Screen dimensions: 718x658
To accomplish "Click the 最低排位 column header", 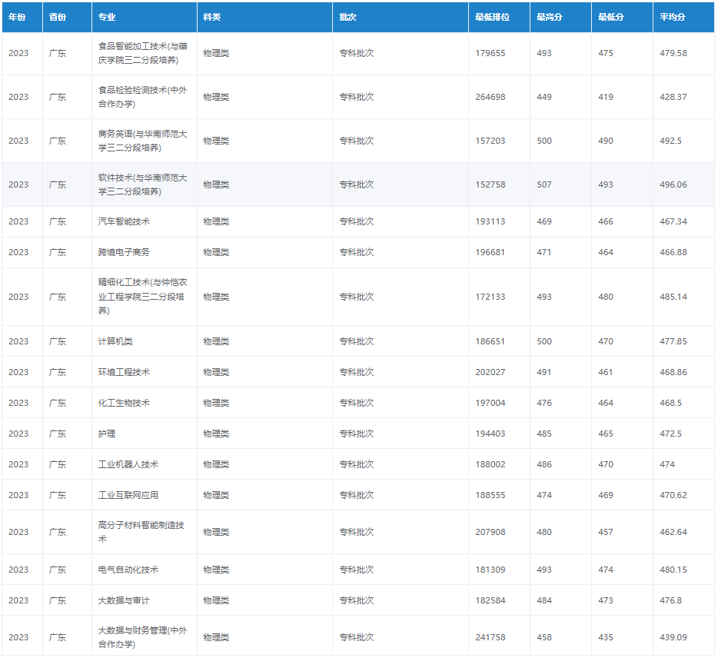I will pyautogui.click(x=499, y=17).
